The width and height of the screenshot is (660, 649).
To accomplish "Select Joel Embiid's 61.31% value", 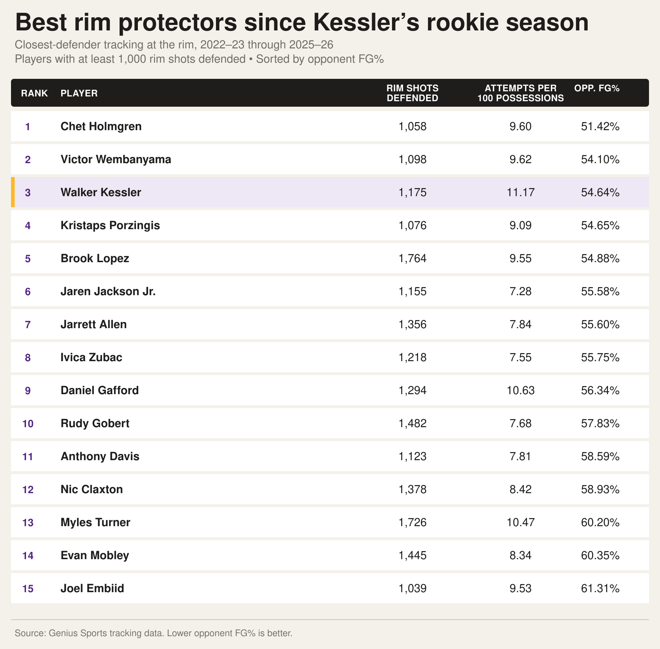I will coord(601,588).
